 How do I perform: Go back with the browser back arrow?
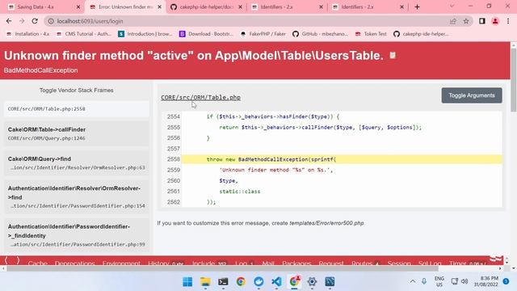click(x=9, y=21)
